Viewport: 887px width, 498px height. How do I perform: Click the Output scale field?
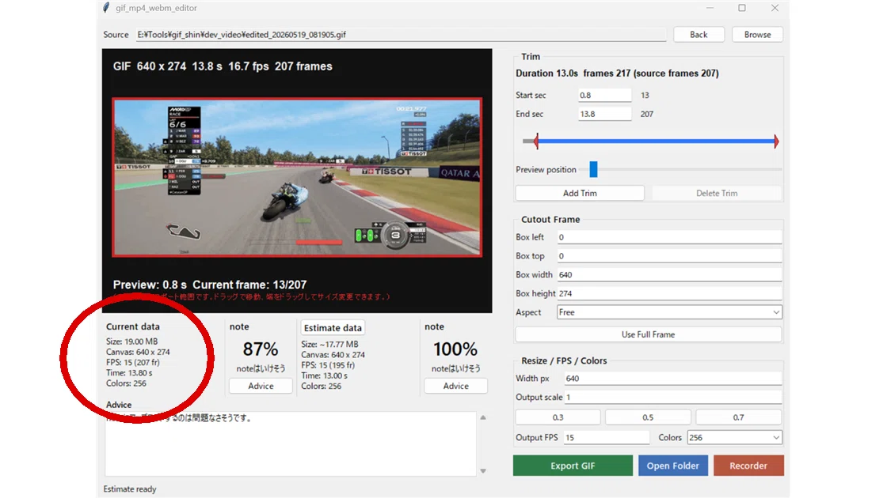tap(673, 397)
